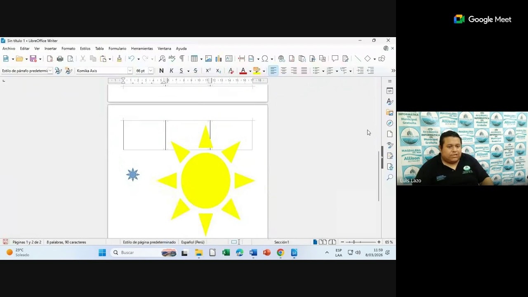
Task: Open the highlighting color dropdown arrow
Action: [264, 71]
